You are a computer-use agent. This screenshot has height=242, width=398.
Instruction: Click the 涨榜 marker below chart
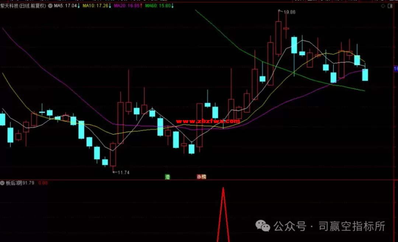coord(202,177)
